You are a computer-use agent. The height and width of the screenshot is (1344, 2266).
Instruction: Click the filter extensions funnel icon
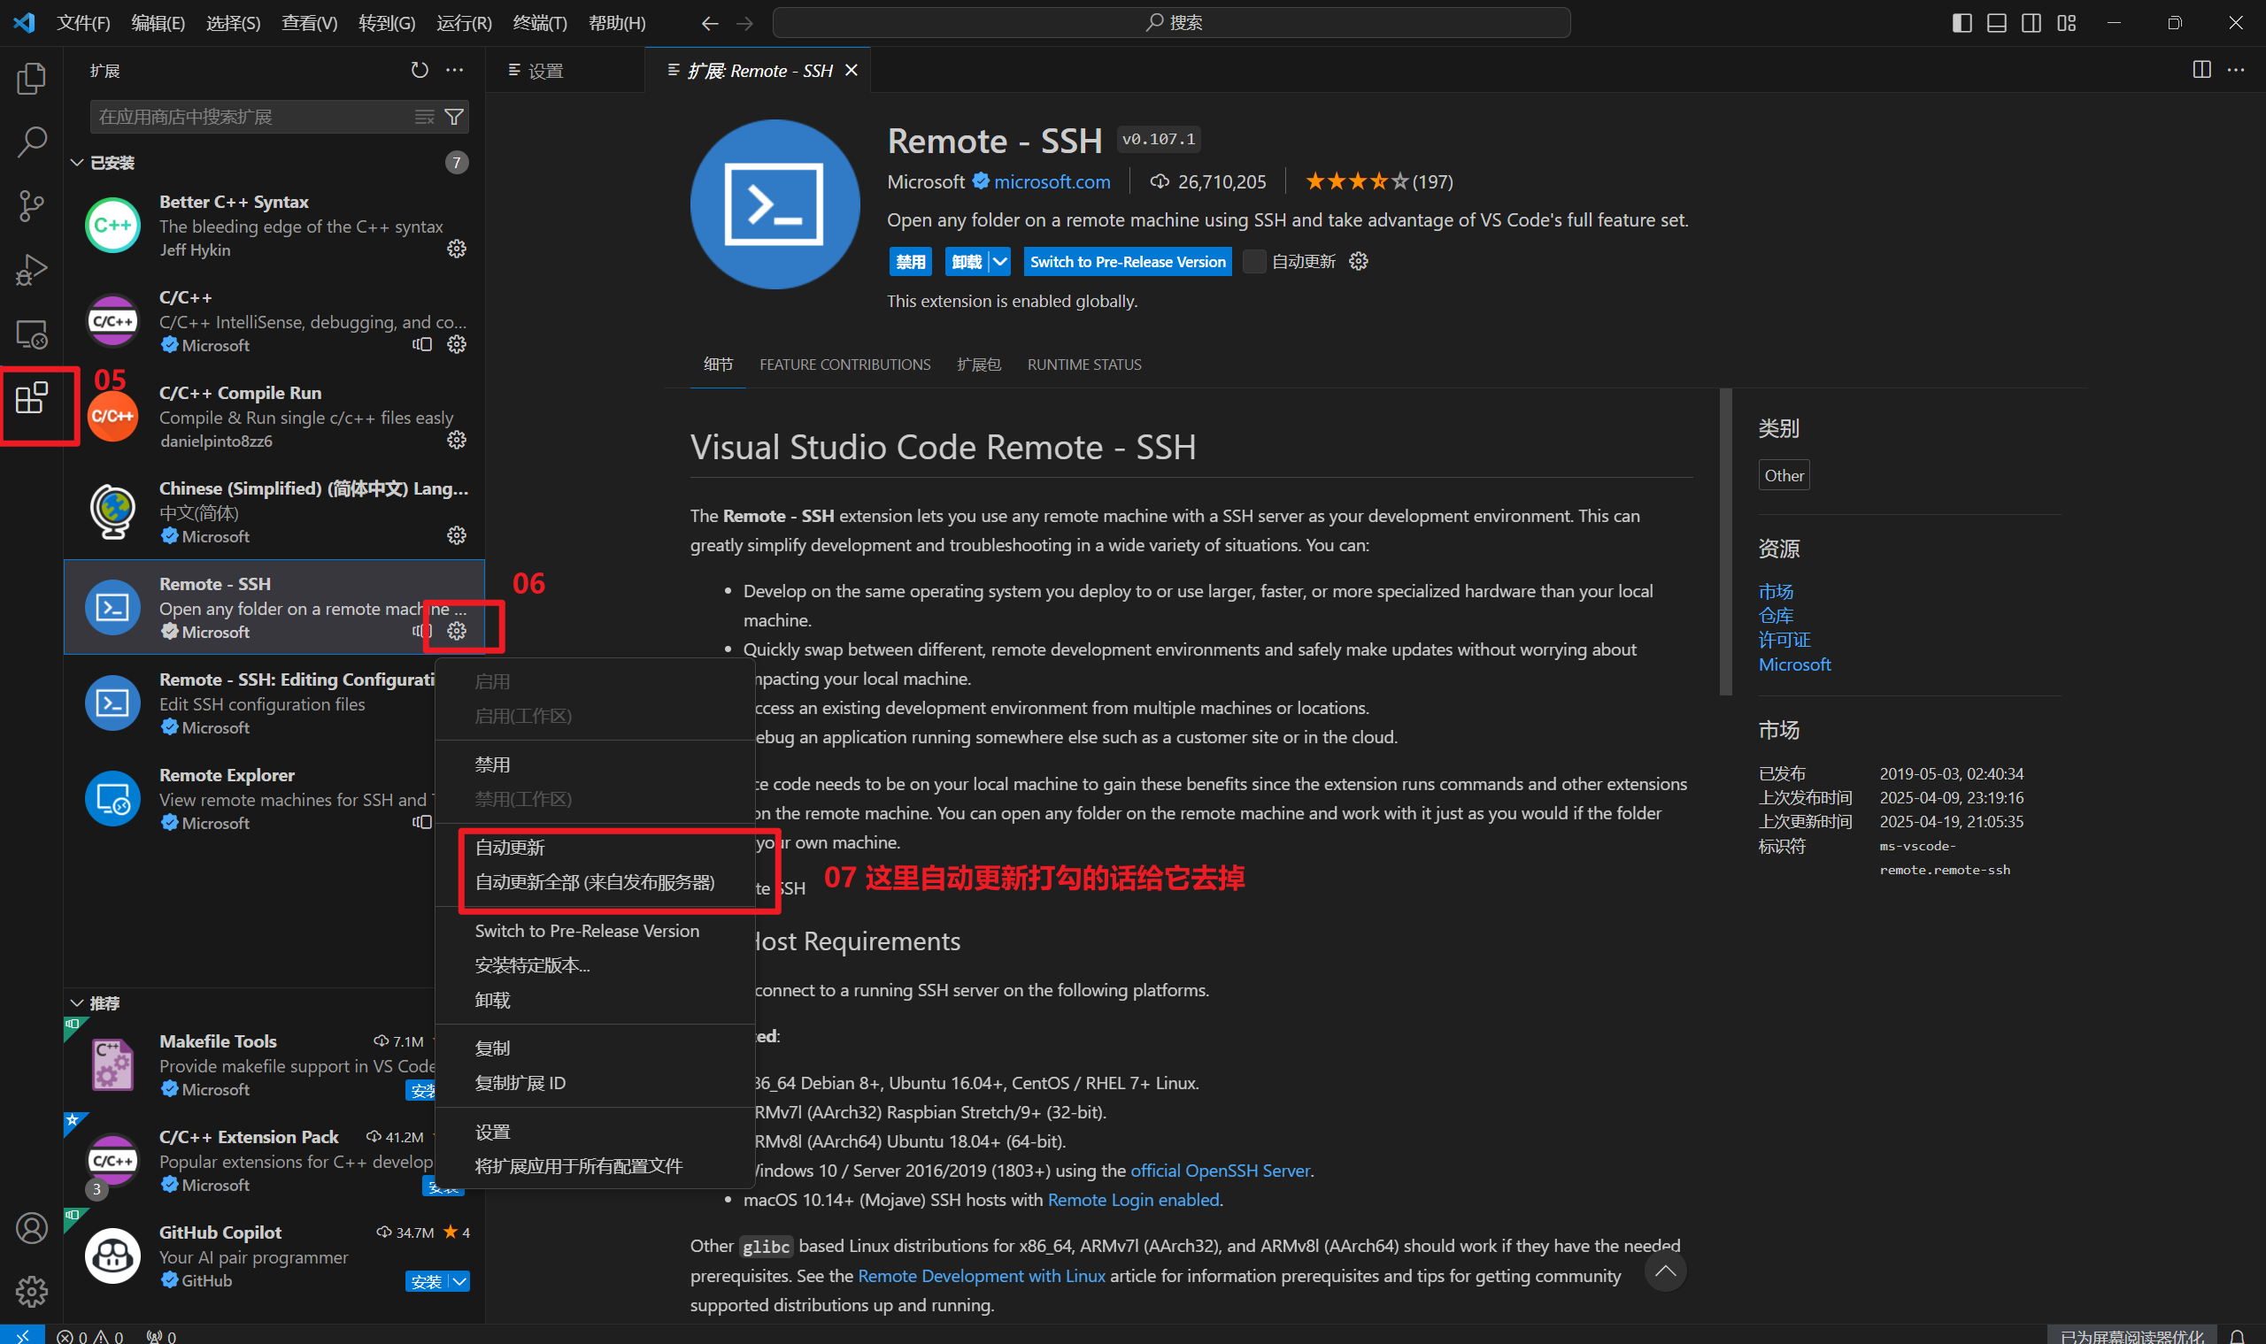[x=455, y=117]
